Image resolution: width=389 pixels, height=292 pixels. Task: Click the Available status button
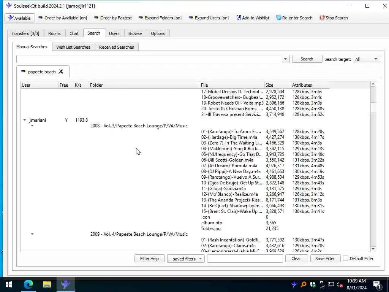pyautogui.click(x=20, y=18)
